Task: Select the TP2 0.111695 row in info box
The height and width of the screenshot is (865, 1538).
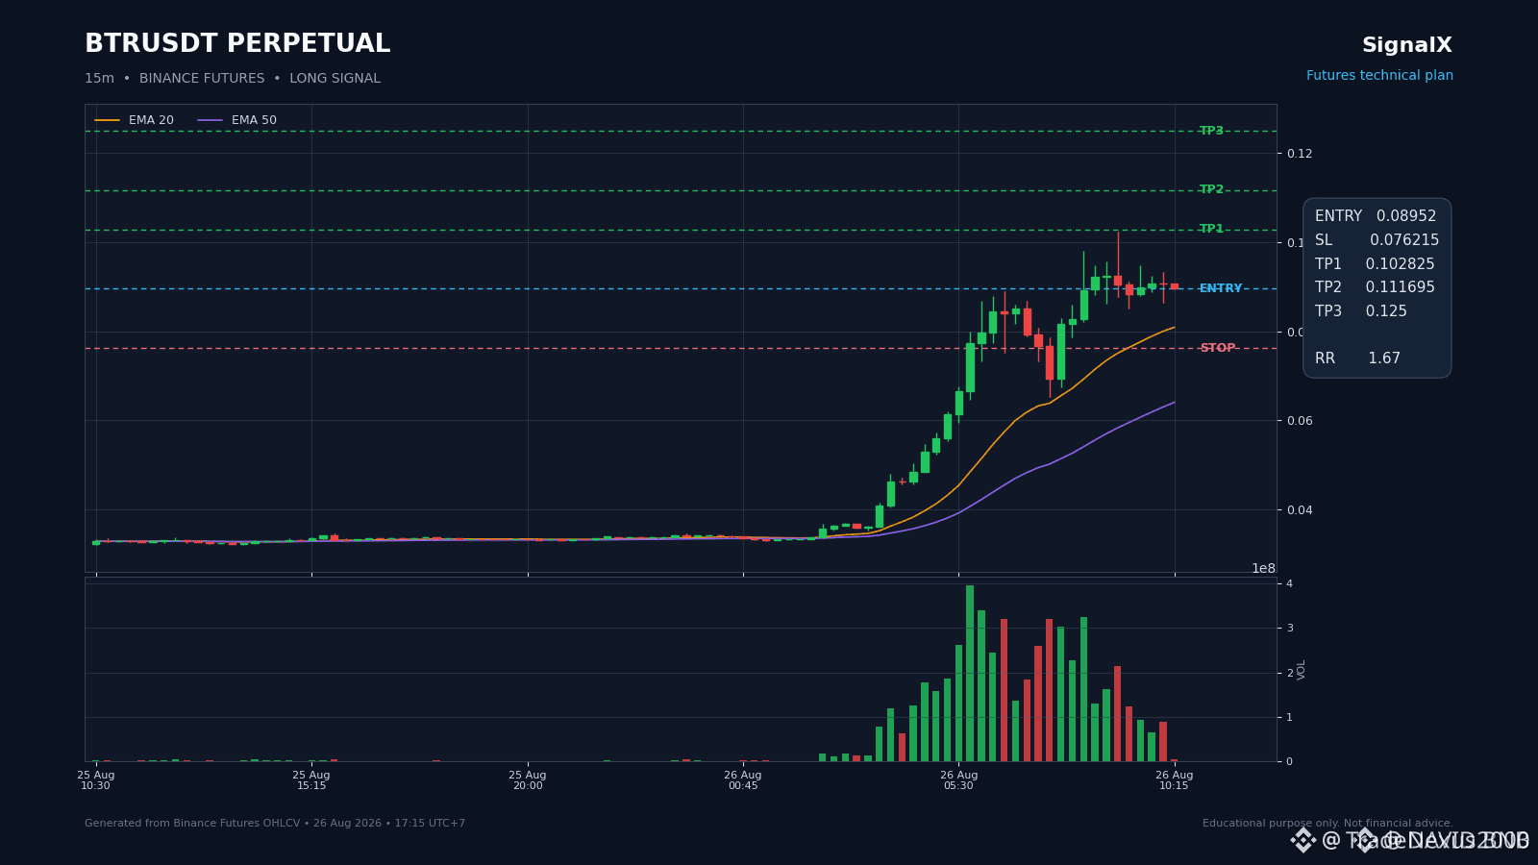Action: (1375, 287)
